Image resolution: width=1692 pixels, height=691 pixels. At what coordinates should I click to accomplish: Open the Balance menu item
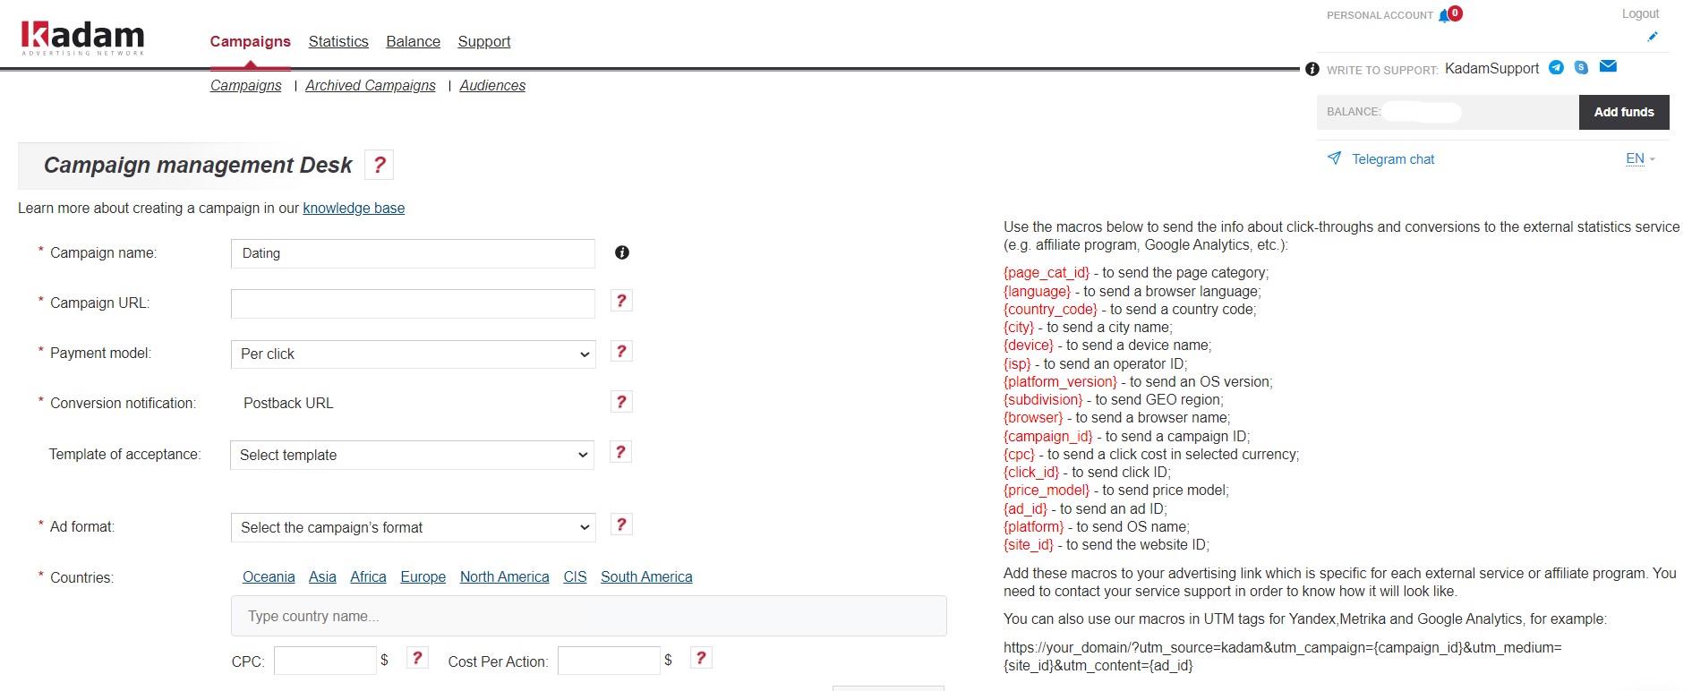413,41
